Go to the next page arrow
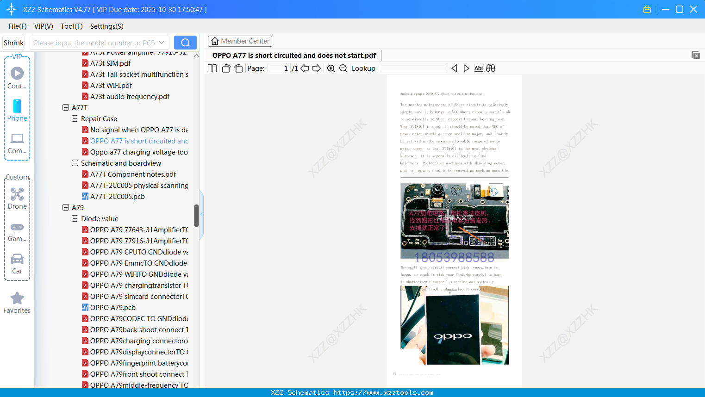Image resolution: width=705 pixels, height=397 pixels. [x=317, y=68]
